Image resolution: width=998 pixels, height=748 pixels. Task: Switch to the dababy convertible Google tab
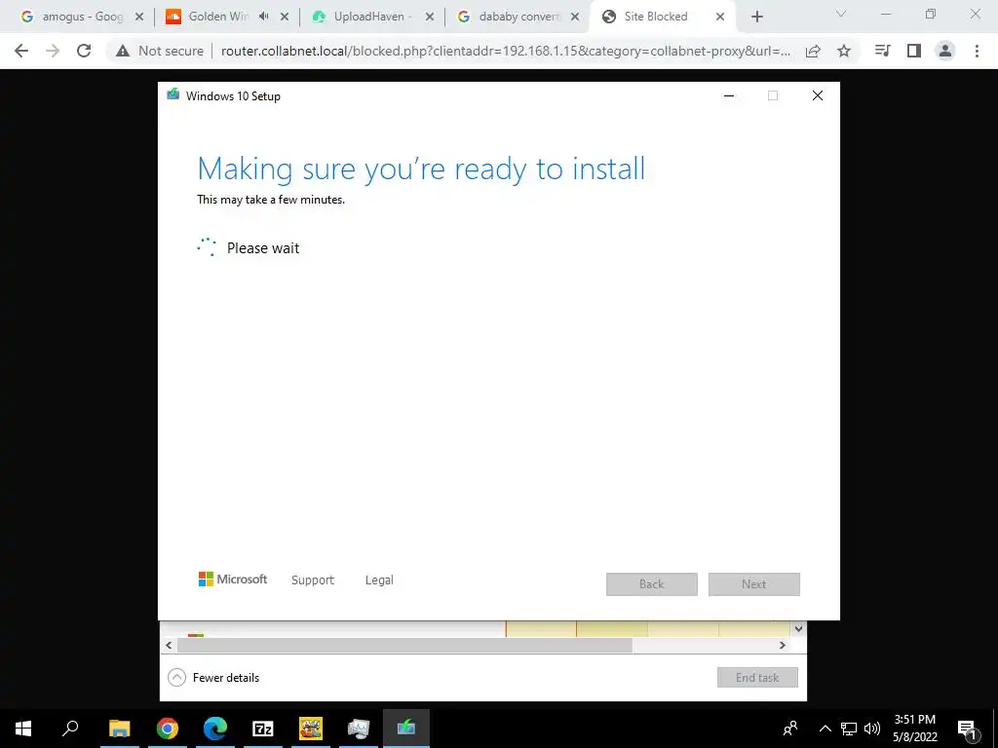518,17
